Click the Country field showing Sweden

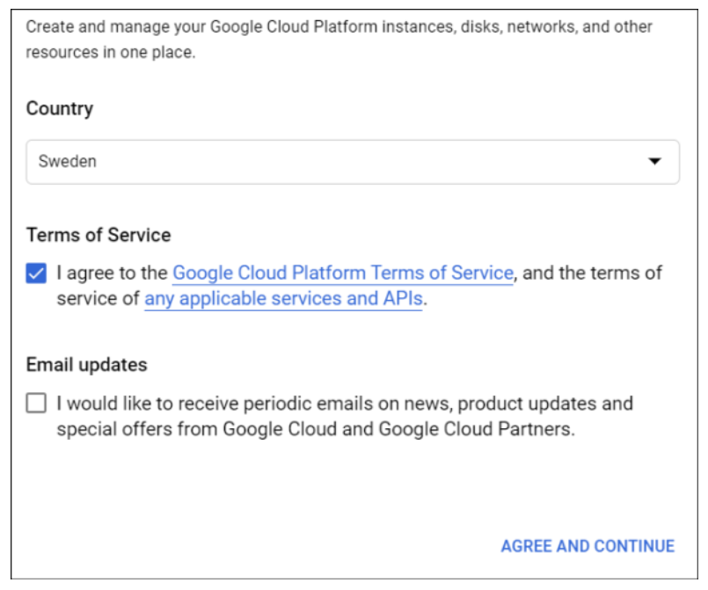[352, 162]
